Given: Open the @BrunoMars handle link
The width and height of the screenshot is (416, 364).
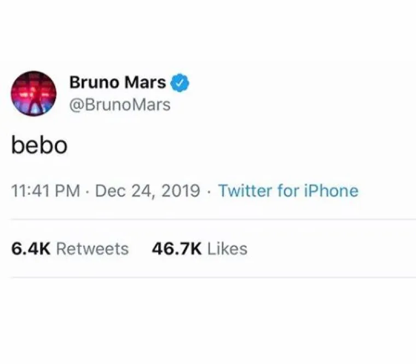Looking at the screenshot, I should [120, 104].
